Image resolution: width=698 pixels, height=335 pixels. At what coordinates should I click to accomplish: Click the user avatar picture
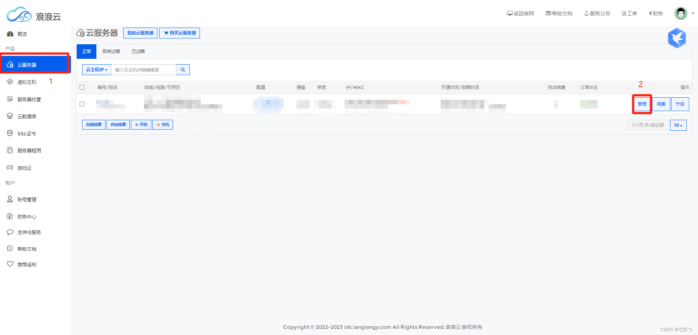[x=681, y=13]
